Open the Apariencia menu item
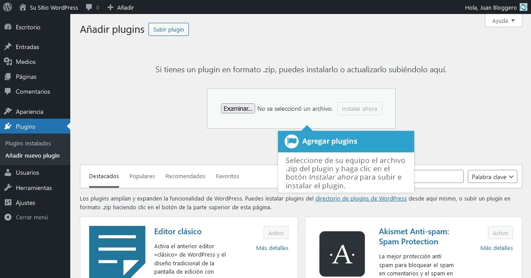Viewport: 531px width, 278px height. pos(35,112)
